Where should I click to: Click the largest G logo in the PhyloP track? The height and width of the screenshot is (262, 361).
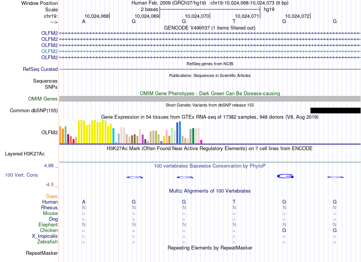pyautogui.click(x=285, y=176)
